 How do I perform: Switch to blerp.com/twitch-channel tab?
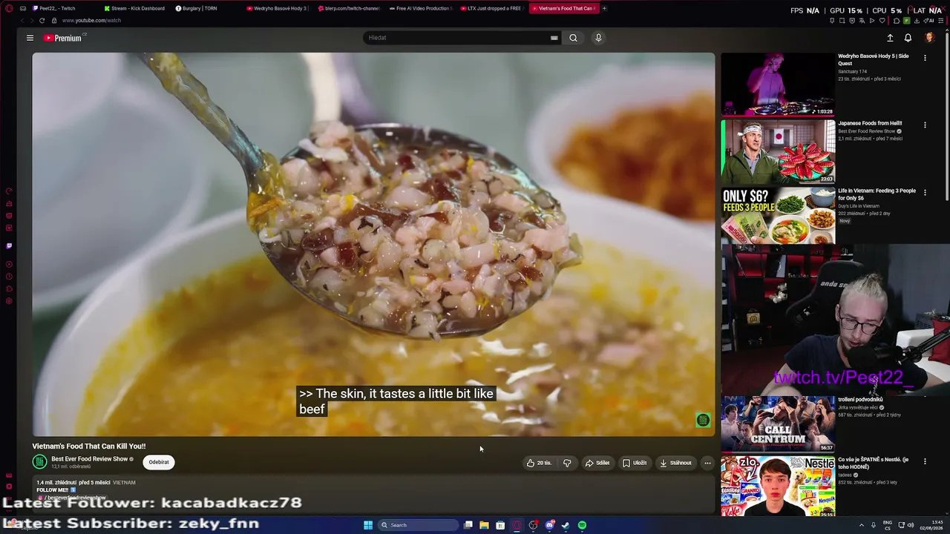pos(350,8)
